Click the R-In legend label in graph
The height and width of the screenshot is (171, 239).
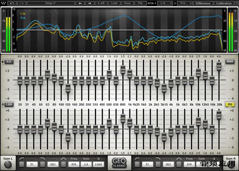[23, 18]
